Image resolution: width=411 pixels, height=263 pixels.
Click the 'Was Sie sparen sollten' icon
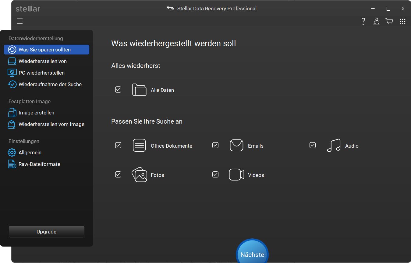pyautogui.click(x=12, y=50)
